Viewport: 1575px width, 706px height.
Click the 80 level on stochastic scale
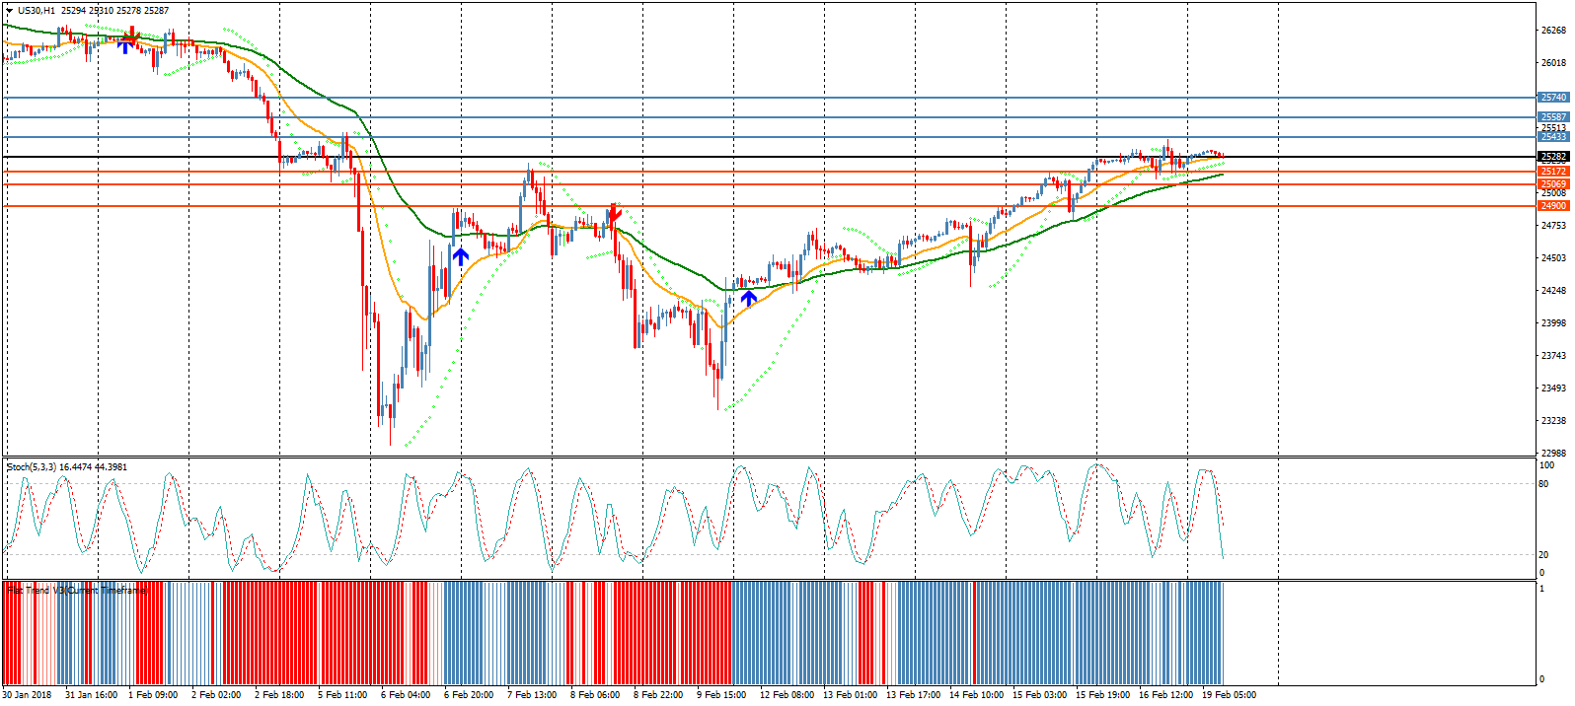(x=1544, y=484)
